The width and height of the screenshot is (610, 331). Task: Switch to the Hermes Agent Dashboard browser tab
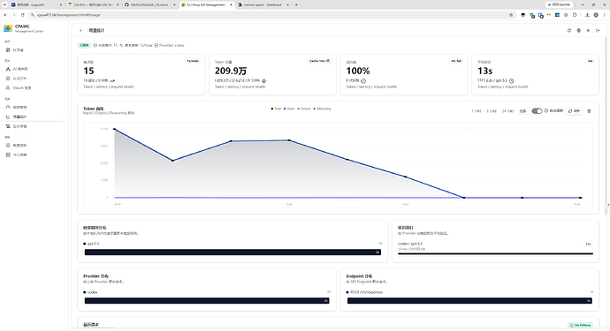tap(263, 4)
